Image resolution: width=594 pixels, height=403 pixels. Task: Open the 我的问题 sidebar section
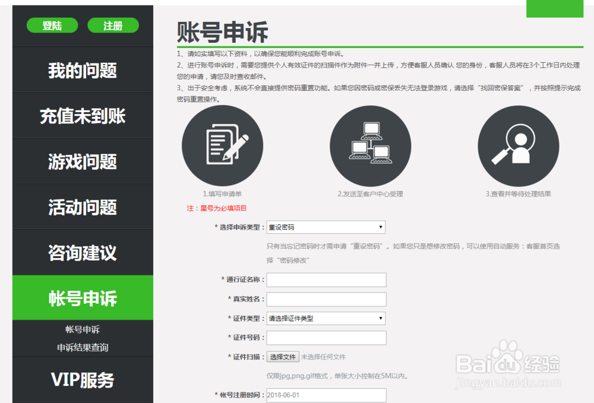82,70
